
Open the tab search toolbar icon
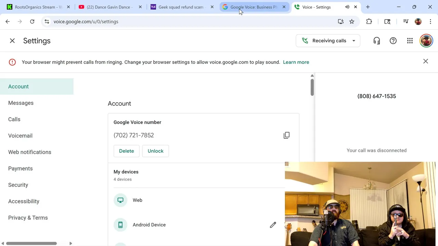(387, 22)
